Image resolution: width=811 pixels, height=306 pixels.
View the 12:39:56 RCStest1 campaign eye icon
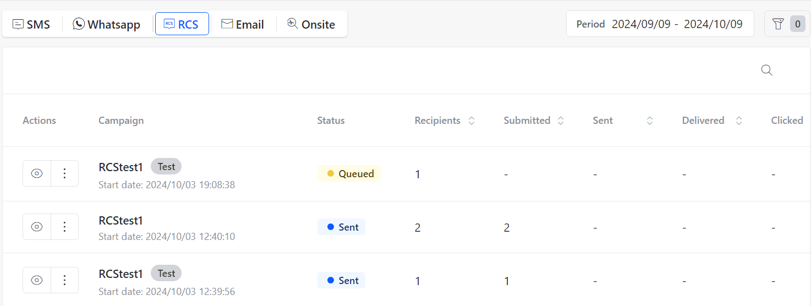[x=37, y=280]
